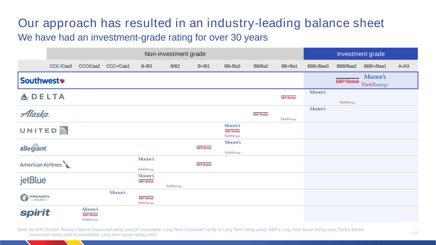The image size is (436, 245).
Task: Select the Alaska Airlines logo
Action: tap(35, 114)
